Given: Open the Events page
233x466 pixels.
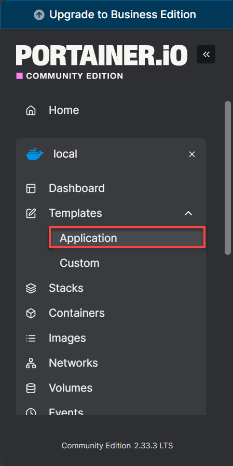Looking at the screenshot, I should pyautogui.click(x=66, y=411).
